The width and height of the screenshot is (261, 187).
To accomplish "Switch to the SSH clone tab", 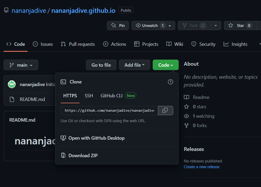I will coord(89,96).
